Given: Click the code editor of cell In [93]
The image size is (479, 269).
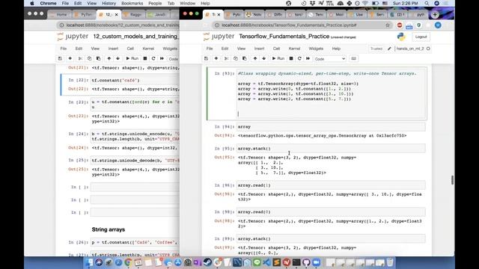Looking at the screenshot, I should (331, 94).
